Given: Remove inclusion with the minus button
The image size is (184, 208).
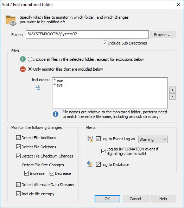Looking at the screenshot, I should point(172,96).
